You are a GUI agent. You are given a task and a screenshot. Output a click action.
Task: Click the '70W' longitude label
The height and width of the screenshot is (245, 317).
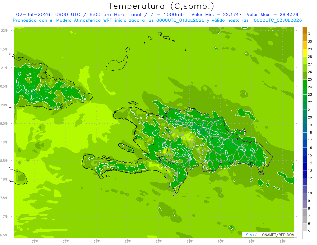(x=221, y=242)
